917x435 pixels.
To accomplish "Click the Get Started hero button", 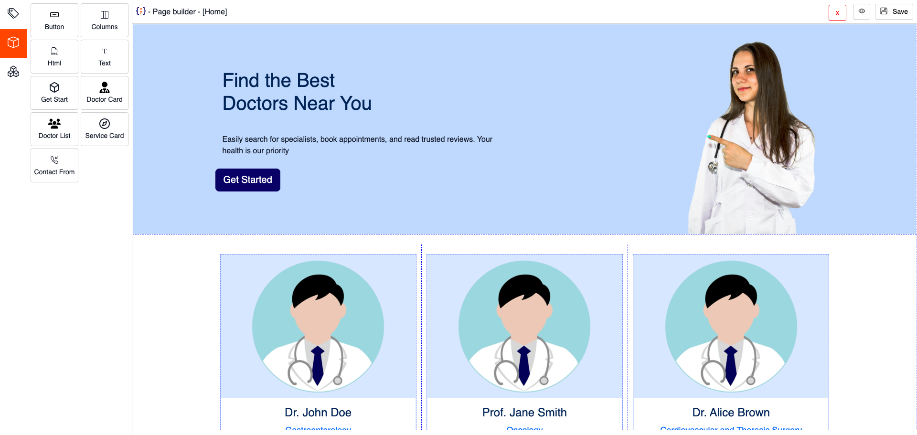I will pyautogui.click(x=247, y=180).
